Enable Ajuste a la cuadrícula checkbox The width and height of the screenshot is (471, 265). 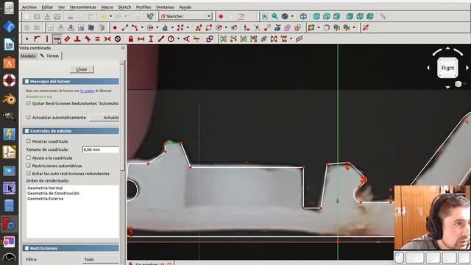point(29,158)
